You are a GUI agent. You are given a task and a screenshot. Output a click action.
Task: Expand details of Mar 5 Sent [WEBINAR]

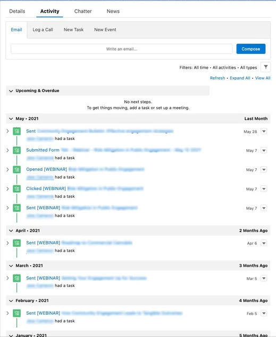click(8, 278)
